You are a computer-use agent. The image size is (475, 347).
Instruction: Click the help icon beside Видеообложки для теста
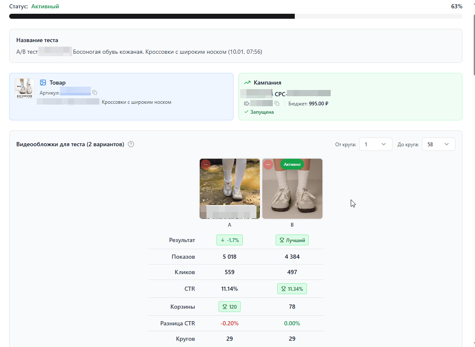click(131, 145)
